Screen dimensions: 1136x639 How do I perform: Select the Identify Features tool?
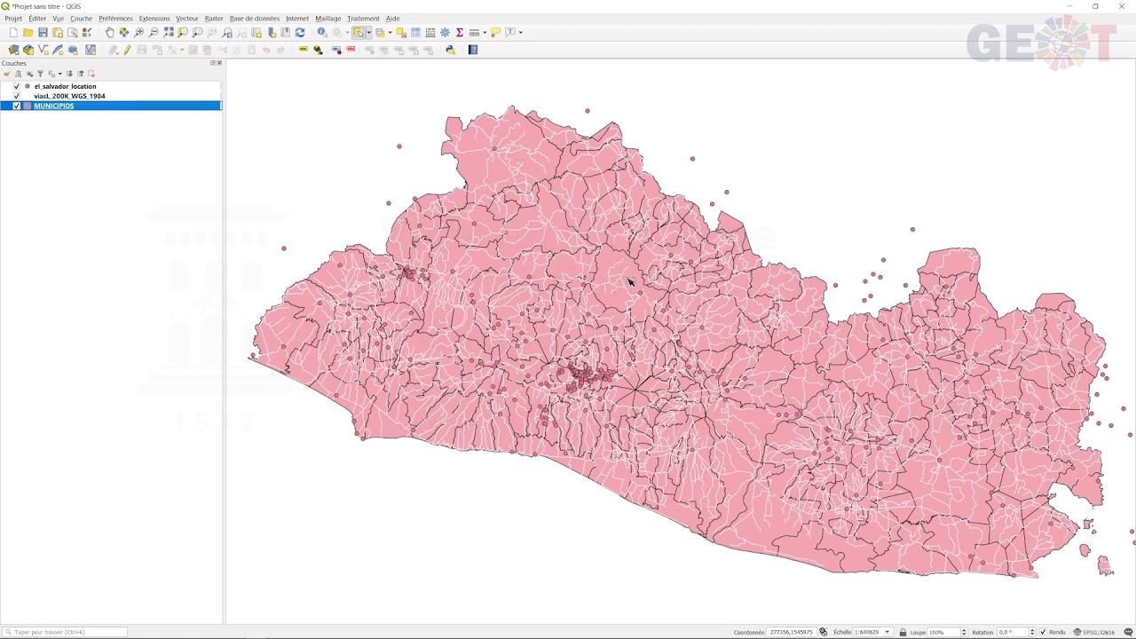pos(322,32)
